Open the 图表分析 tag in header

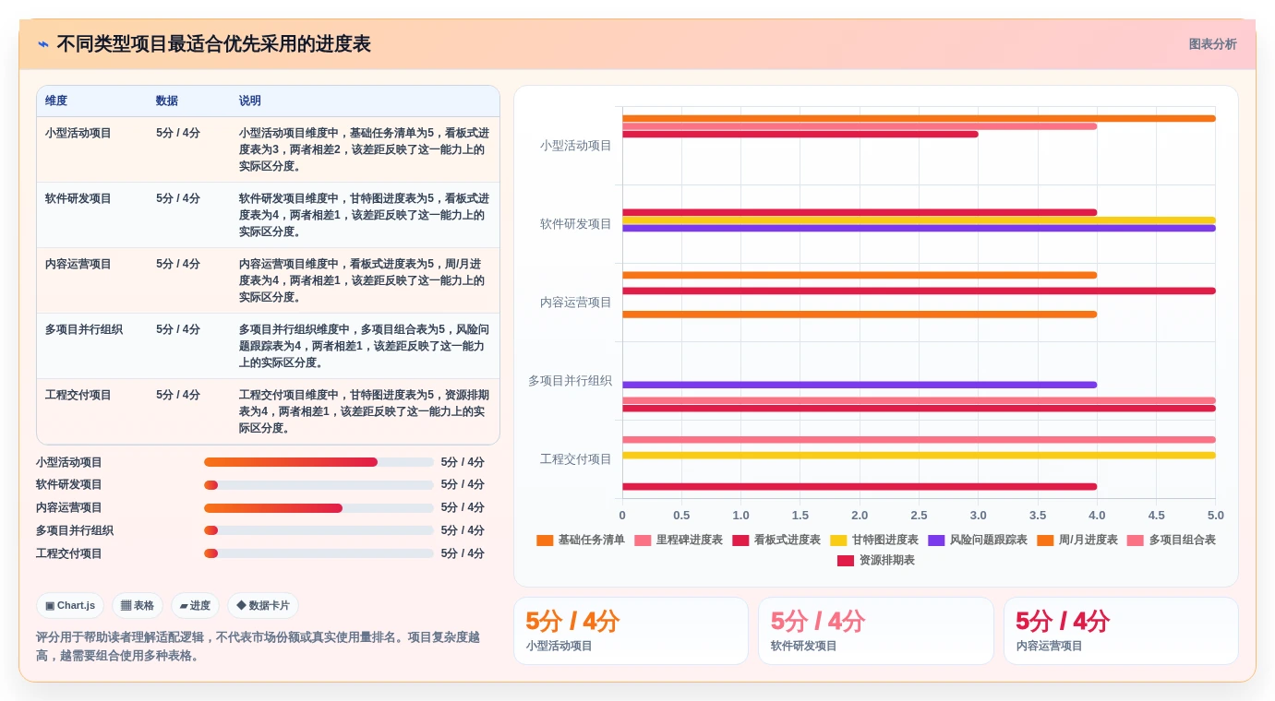1212,44
